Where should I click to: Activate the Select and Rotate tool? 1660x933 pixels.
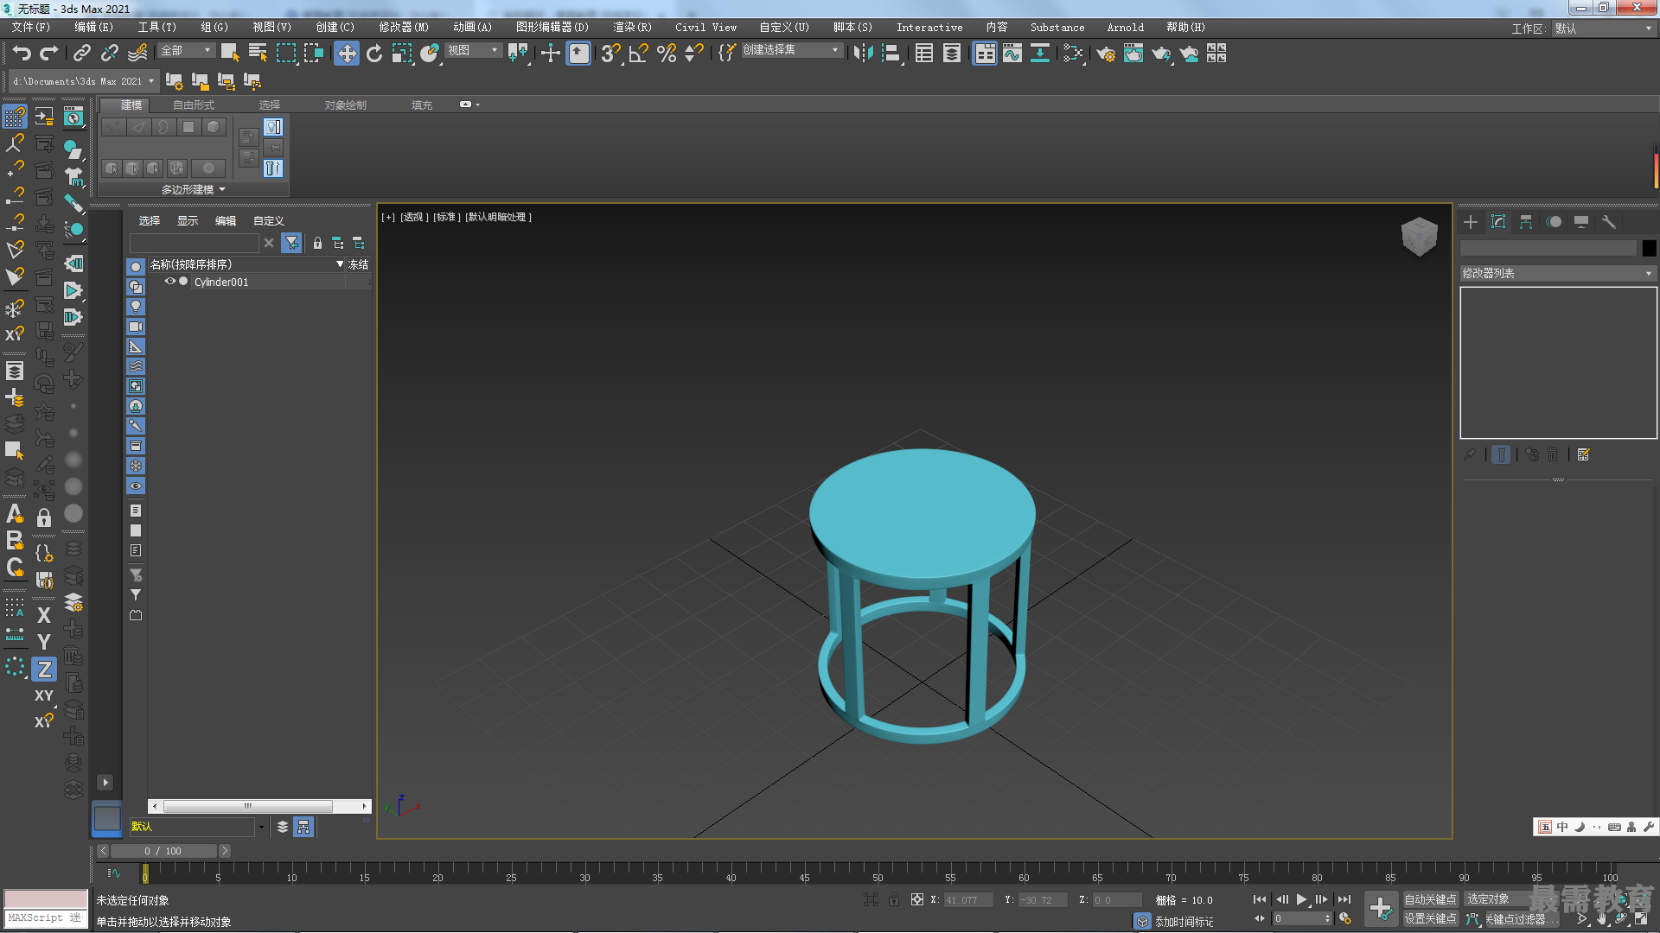pos(374,54)
